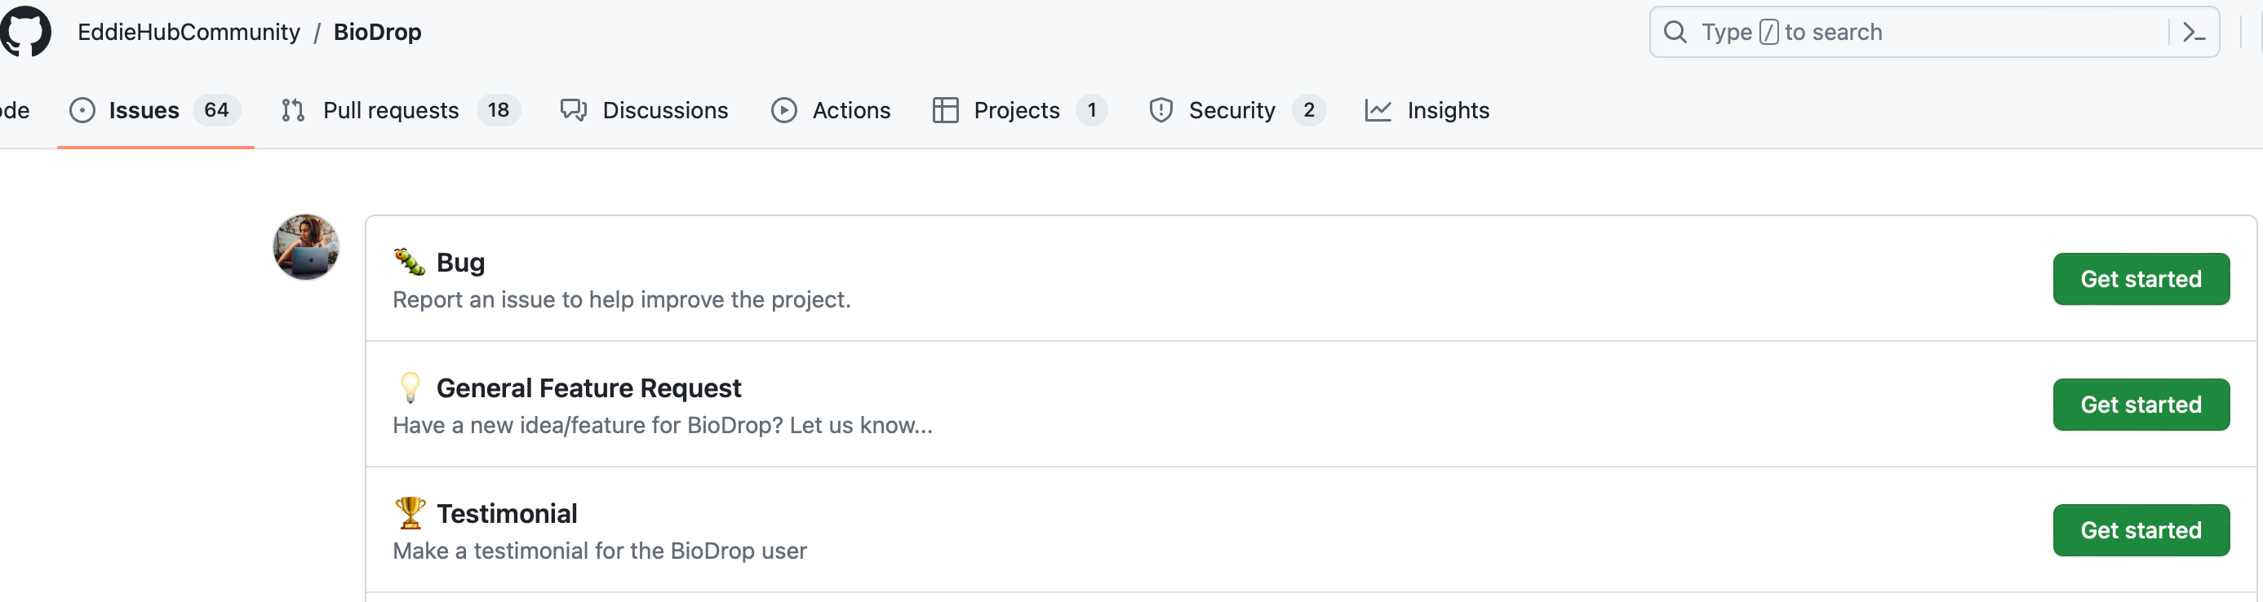Image resolution: width=2263 pixels, height=602 pixels.
Task: Click the Discussions speech bubble icon
Action: (x=574, y=111)
